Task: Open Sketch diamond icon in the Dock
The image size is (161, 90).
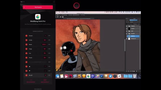Action: click(x=84, y=76)
